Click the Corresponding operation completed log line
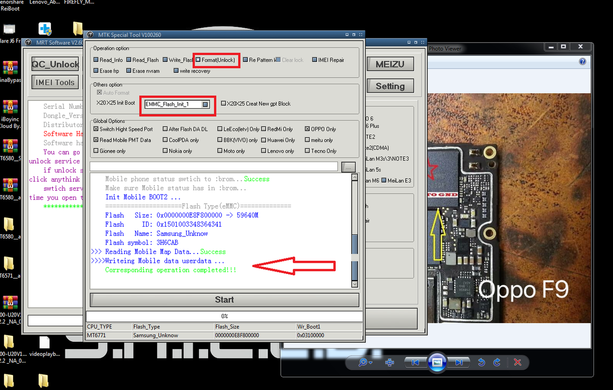Screen dimensions: 613x390 pos(170,270)
